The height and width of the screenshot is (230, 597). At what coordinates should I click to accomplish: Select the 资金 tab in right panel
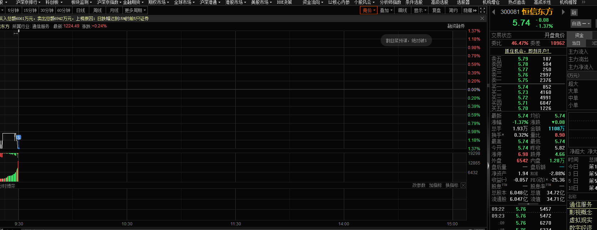coord(579,35)
